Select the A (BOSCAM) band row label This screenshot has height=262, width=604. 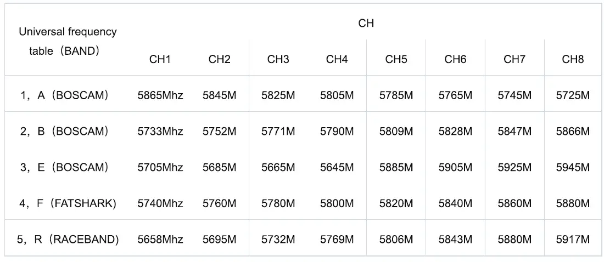click(x=64, y=95)
